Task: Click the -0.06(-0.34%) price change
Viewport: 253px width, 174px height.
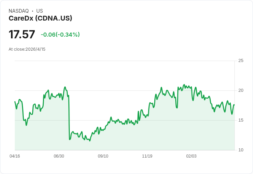Action: (60, 35)
